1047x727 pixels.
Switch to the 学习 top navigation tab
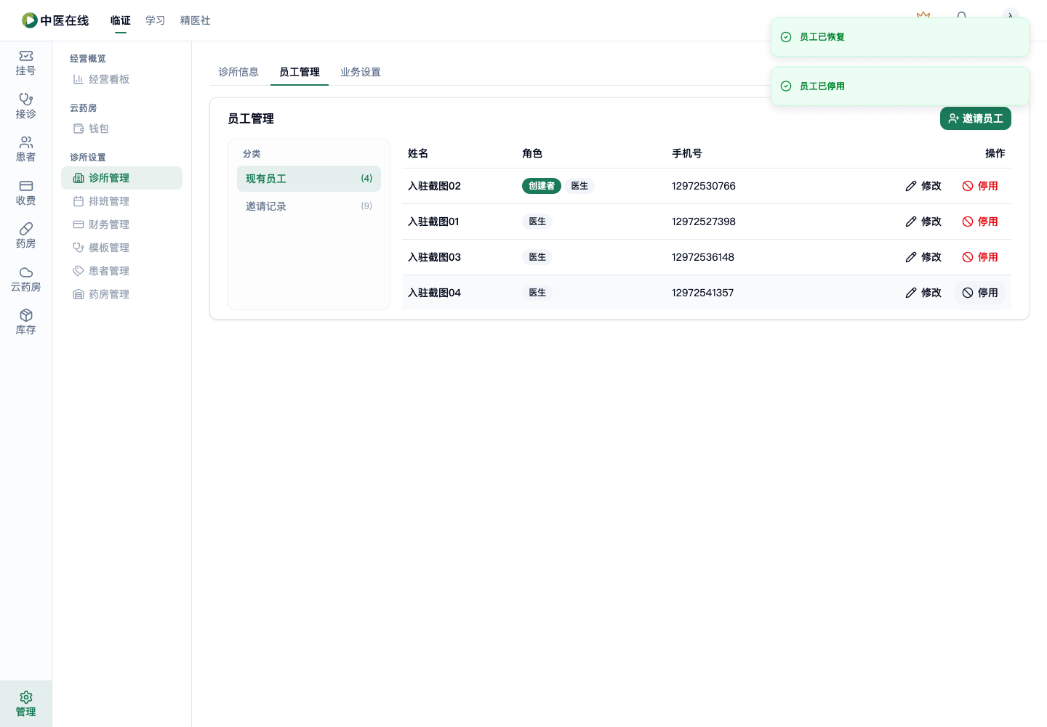coord(156,20)
